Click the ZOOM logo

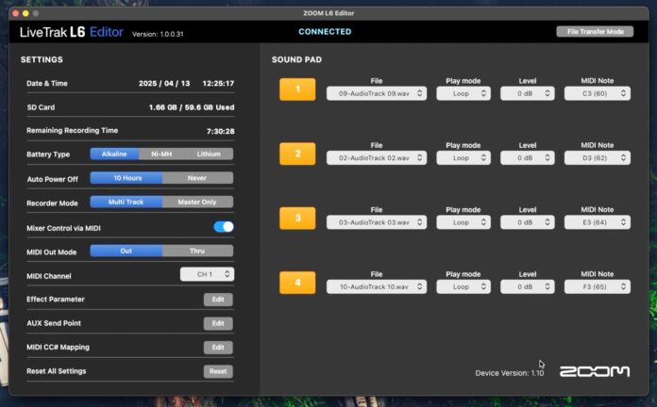pos(594,371)
